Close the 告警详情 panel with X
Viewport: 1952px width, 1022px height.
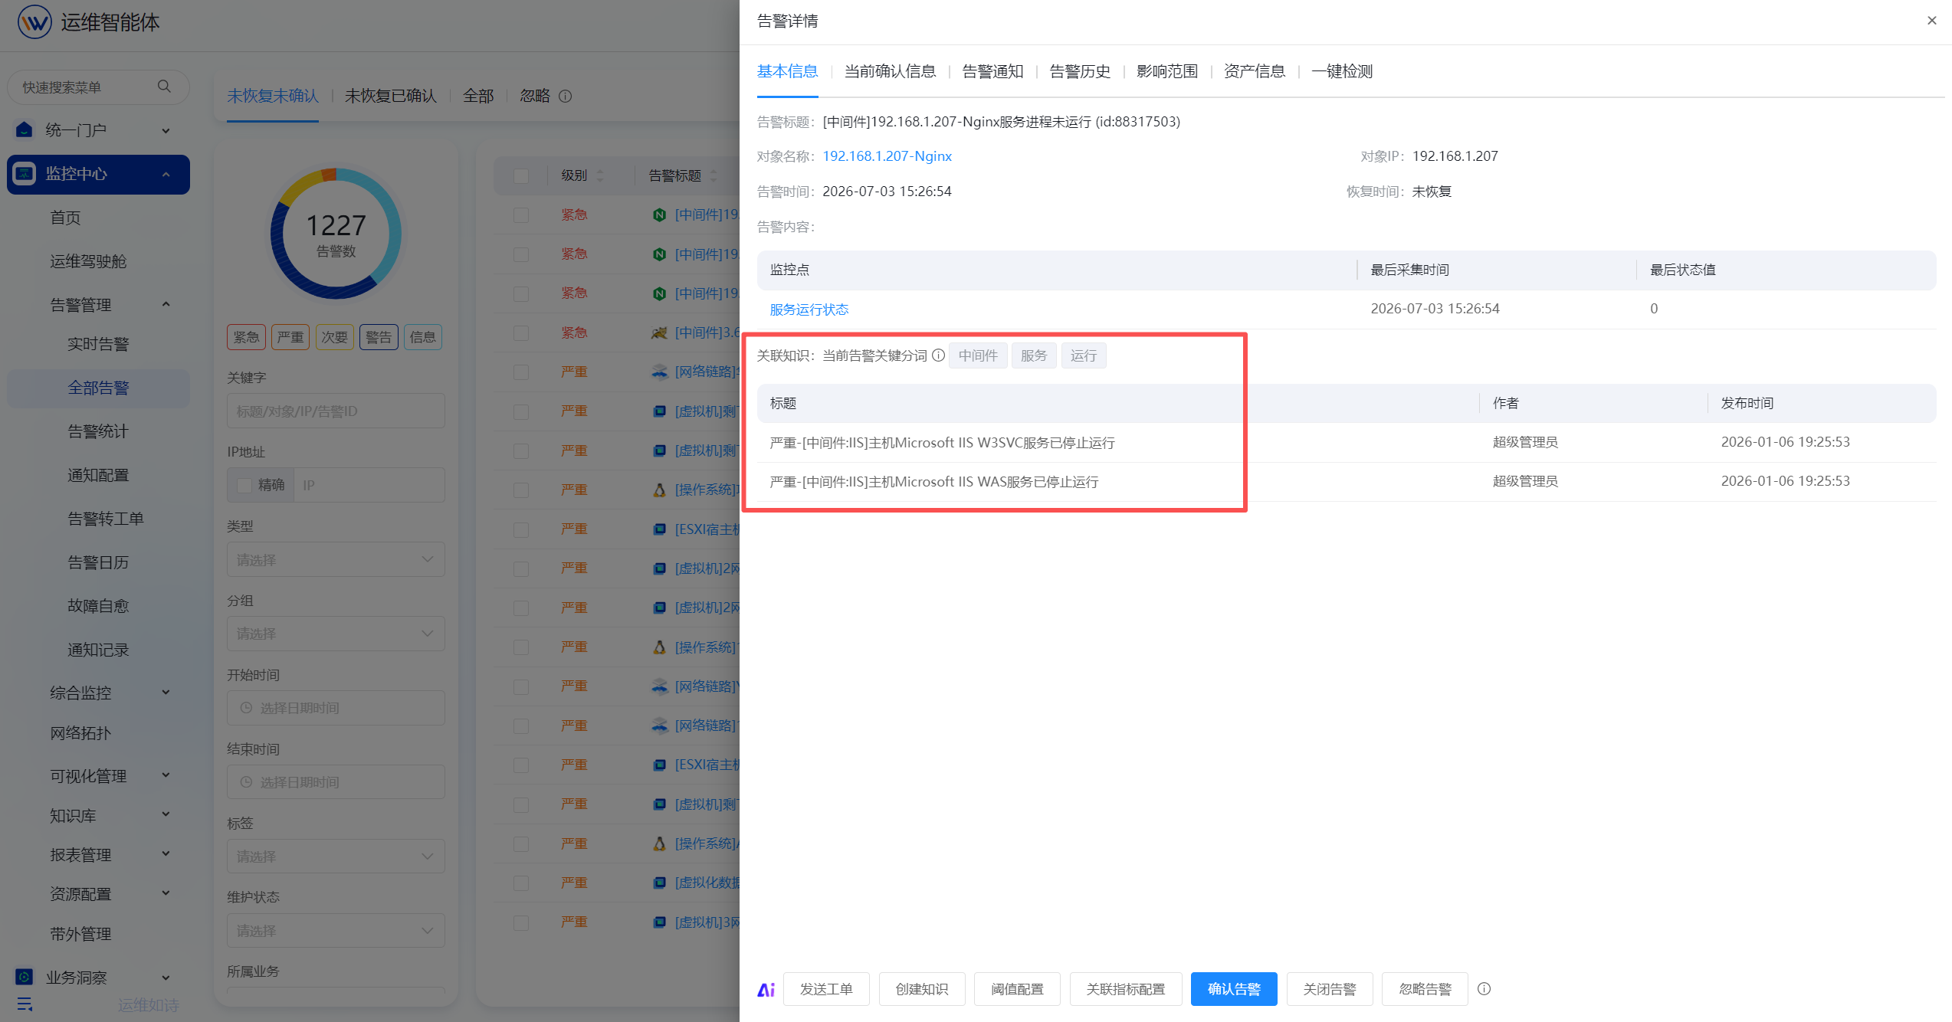point(1932,21)
